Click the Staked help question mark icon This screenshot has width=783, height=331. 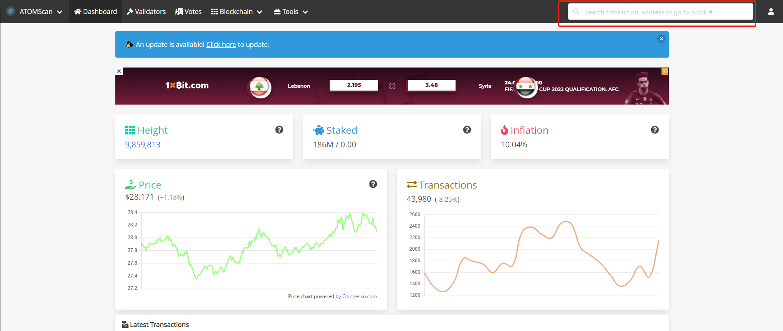(x=467, y=130)
